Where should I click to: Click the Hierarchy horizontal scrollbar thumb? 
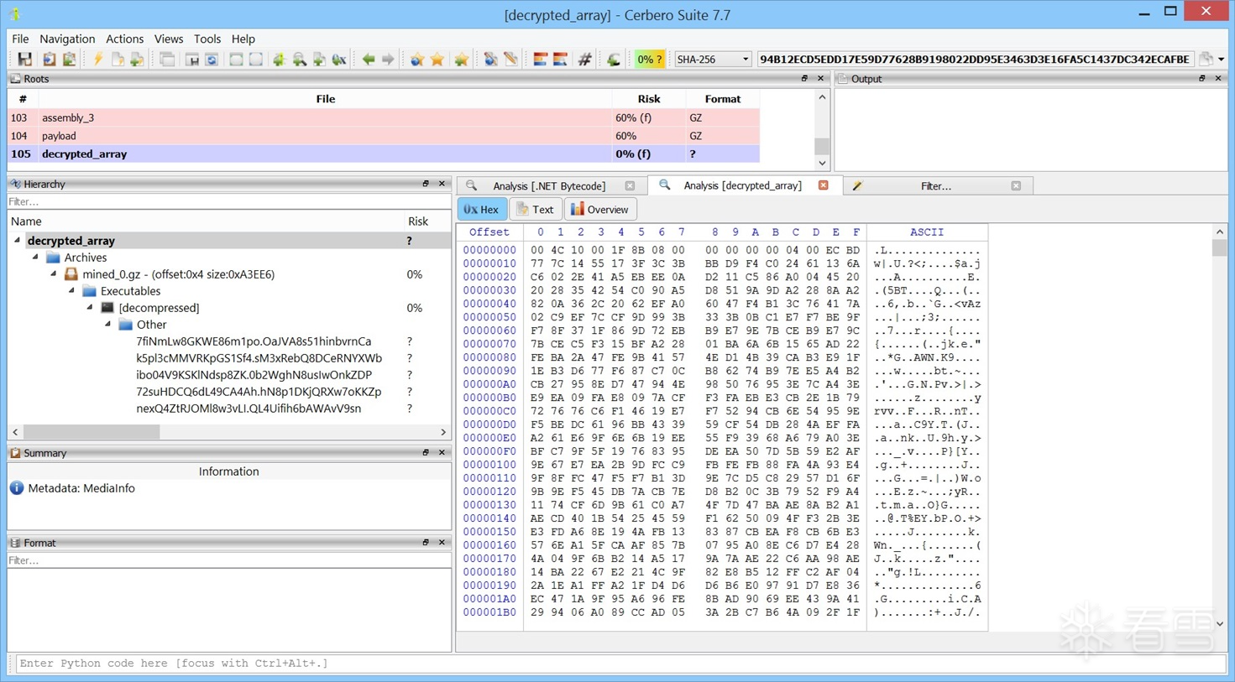pos(92,432)
